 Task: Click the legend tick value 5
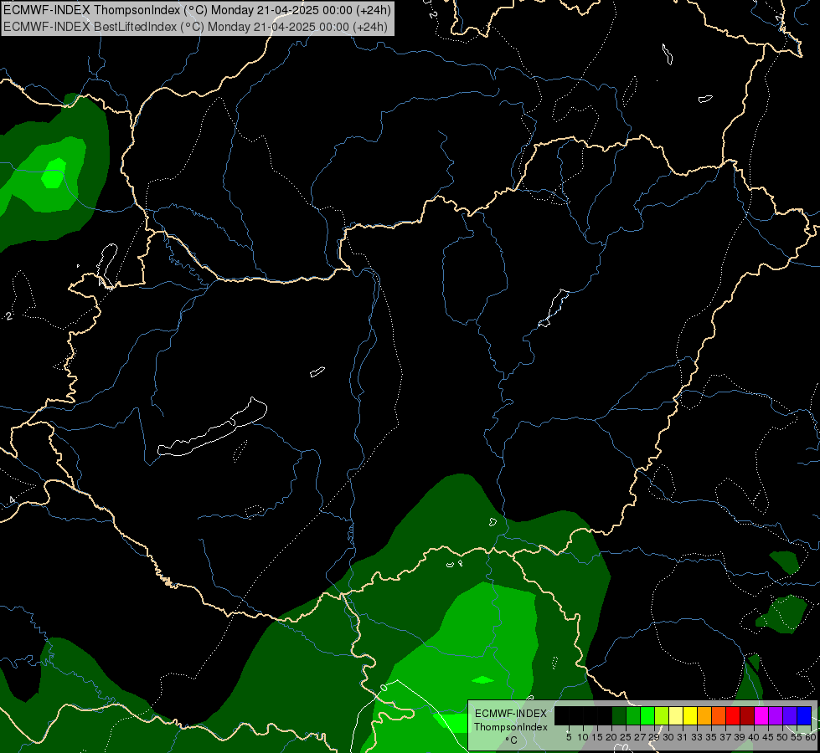click(569, 737)
